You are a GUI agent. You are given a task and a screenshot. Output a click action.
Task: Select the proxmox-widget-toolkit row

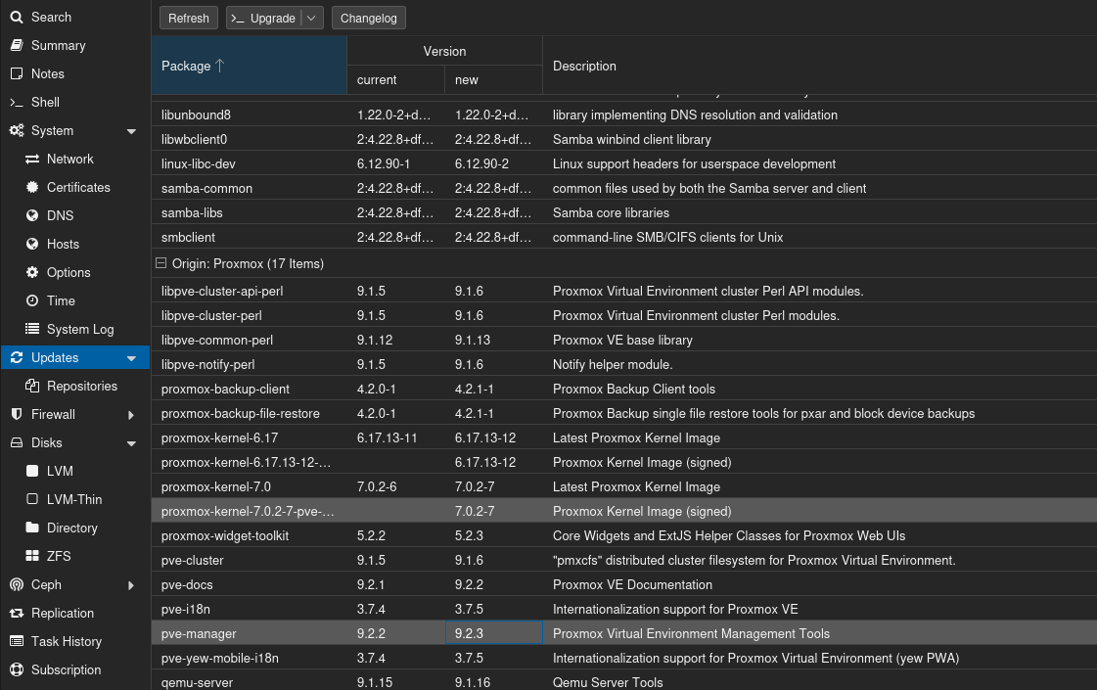pyautogui.click(x=624, y=535)
